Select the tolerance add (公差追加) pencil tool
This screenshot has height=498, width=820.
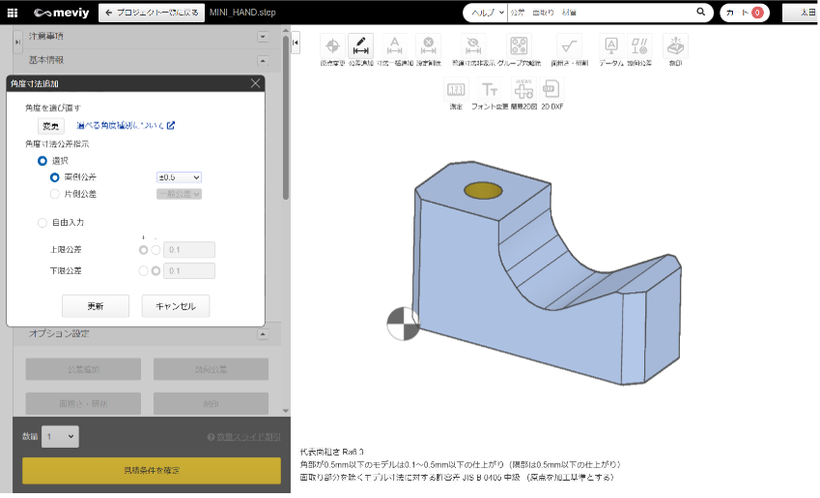point(361,46)
